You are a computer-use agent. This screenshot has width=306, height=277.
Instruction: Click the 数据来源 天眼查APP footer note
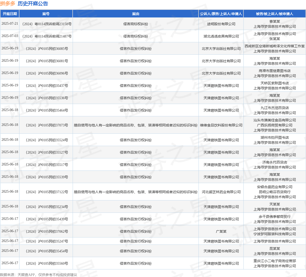pos(38,275)
